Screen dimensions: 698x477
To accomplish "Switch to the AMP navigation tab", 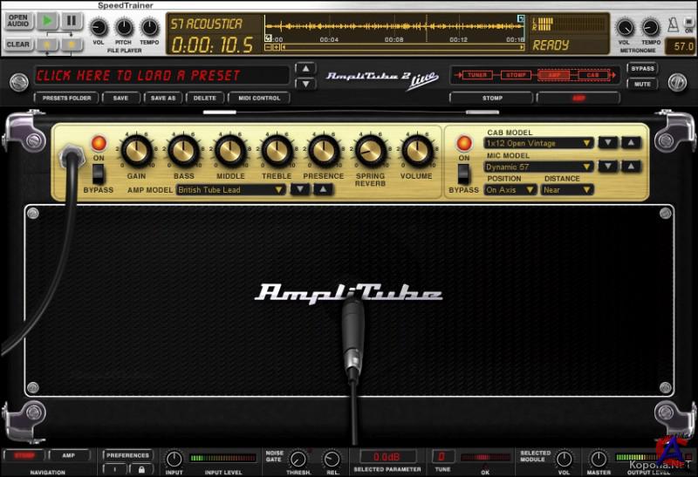I will pyautogui.click(x=69, y=455).
